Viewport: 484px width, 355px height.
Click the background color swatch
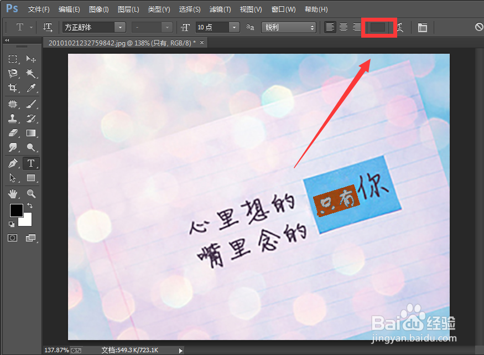click(27, 220)
